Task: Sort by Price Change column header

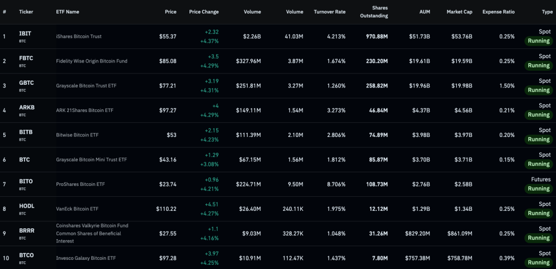Action: click(x=204, y=12)
